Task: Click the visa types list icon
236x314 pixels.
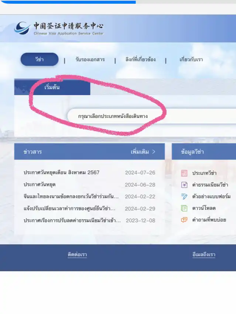Action: pos(184,173)
